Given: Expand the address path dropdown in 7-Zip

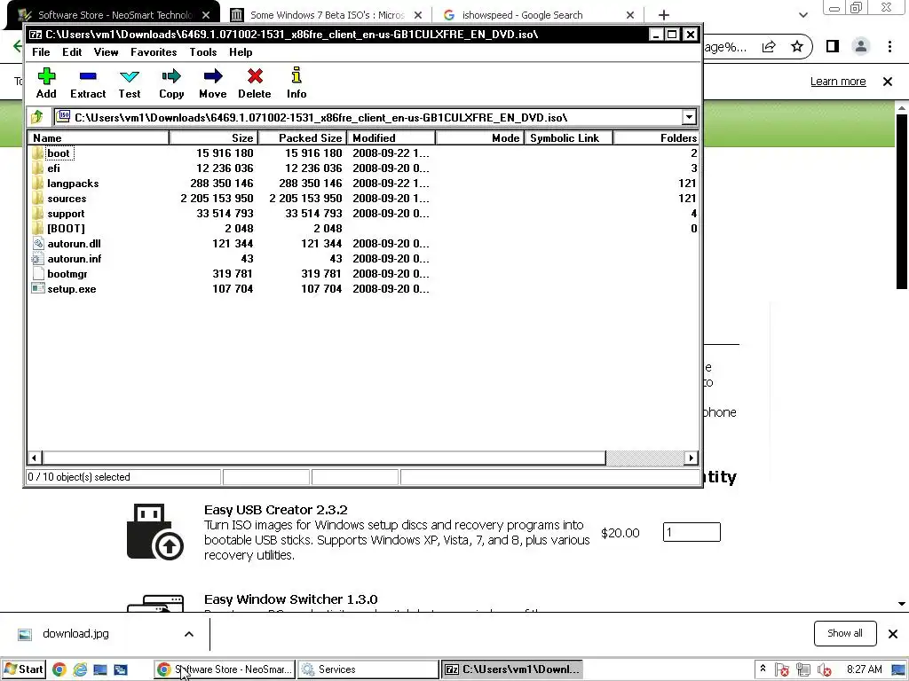Looking at the screenshot, I should tap(689, 118).
